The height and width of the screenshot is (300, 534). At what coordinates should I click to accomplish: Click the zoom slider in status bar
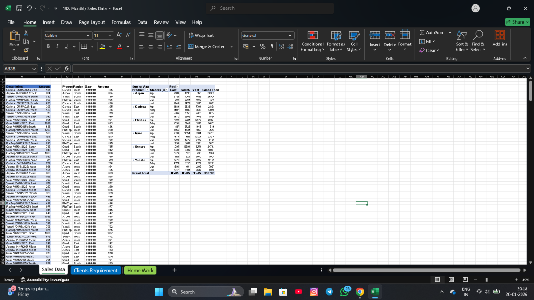pos(487,280)
